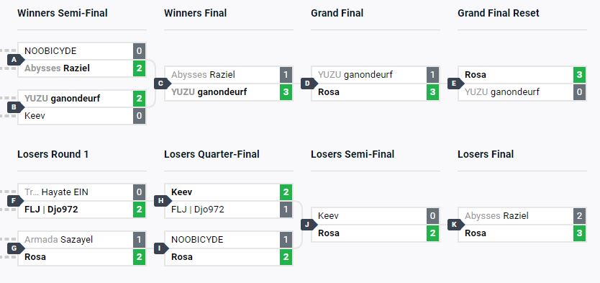Open match B identifier badge
This screenshot has height=283, width=600.
15,107
